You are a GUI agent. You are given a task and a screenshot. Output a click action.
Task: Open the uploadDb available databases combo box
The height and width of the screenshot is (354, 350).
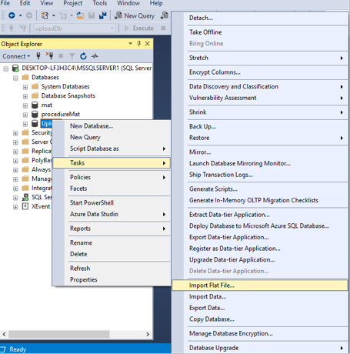pyautogui.click(x=75, y=28)
